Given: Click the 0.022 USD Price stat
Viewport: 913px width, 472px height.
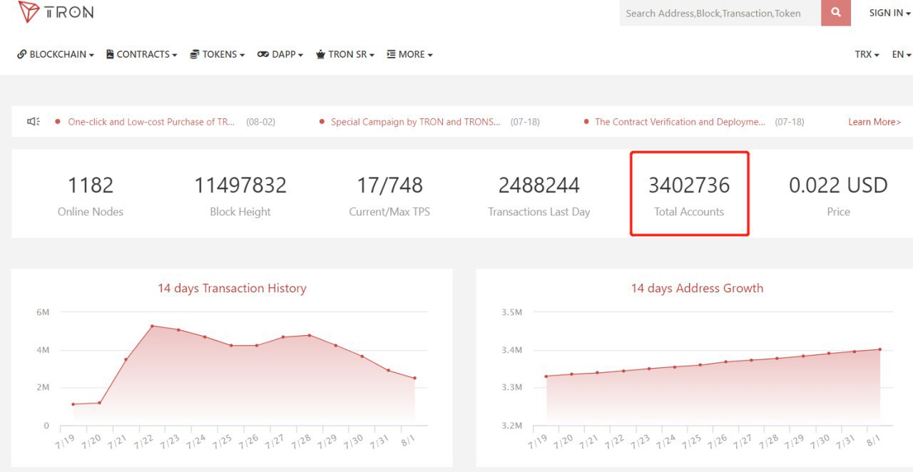Looking at the screenshot, I should coord(838,195).
